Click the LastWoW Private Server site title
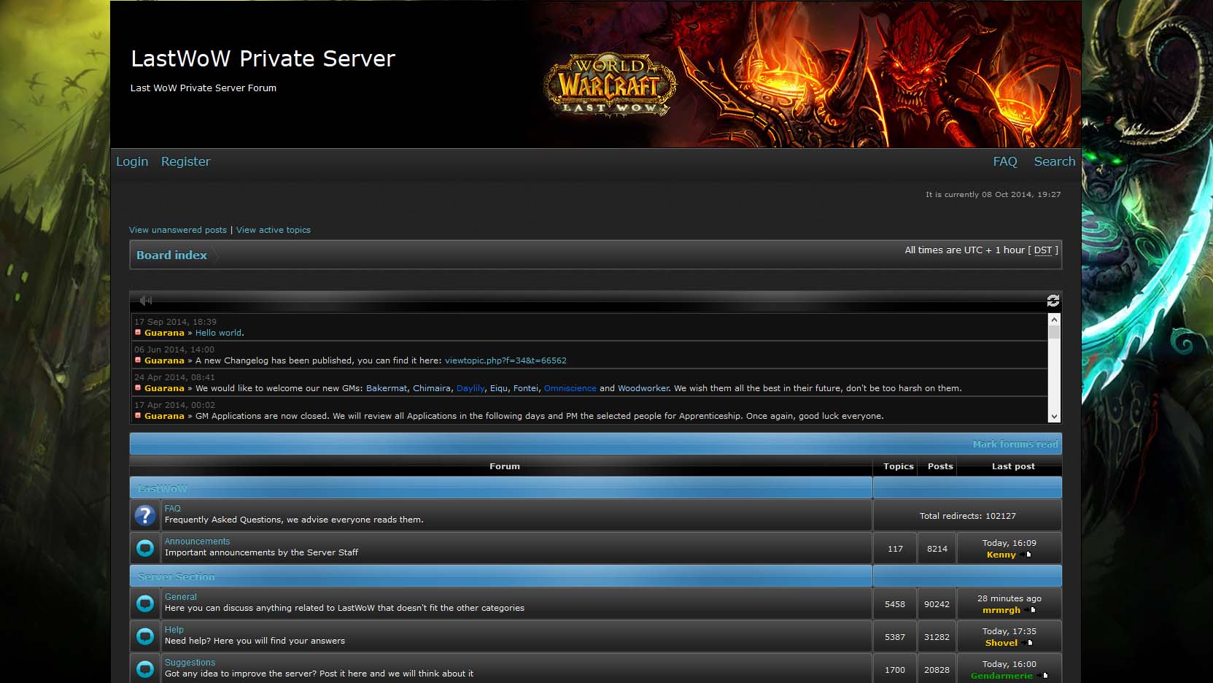This screenshot has width=1213, height=683. point(263,58)
